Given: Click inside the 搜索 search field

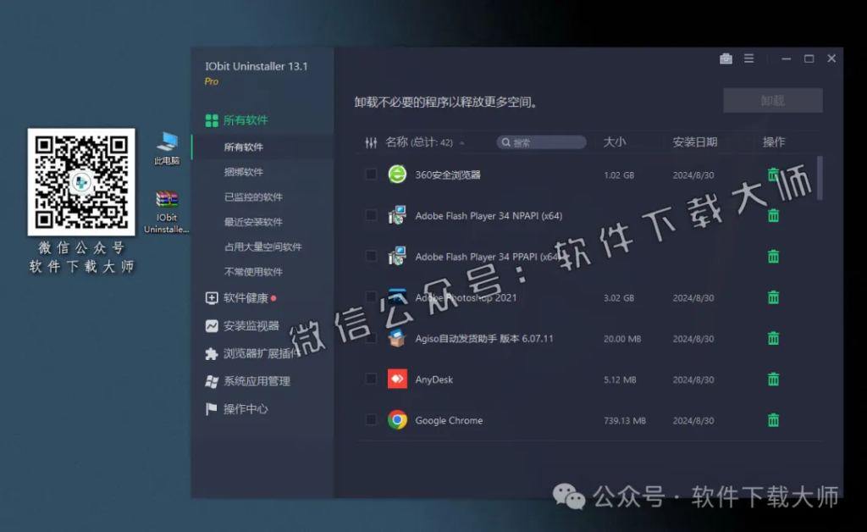Looking at the screenshot, I should (542, 142).
